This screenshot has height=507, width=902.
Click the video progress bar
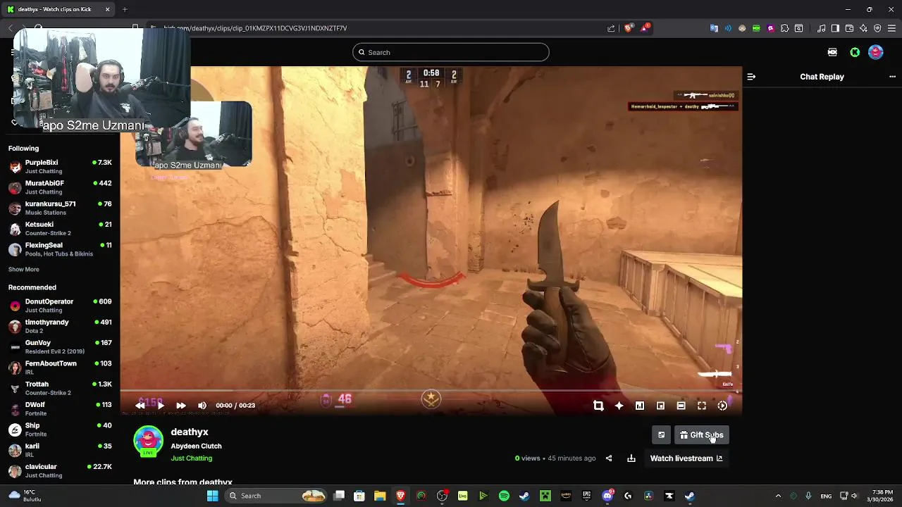431,391
